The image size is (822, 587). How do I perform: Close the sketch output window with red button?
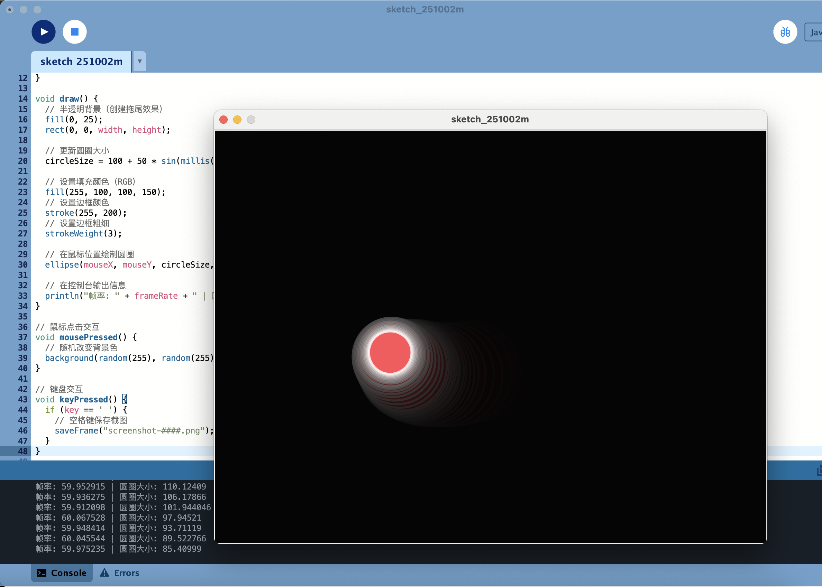[223, 120]
